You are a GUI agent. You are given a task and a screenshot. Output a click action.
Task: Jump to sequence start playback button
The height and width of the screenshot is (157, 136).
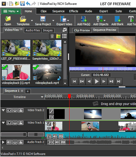(x=74, y=81)
